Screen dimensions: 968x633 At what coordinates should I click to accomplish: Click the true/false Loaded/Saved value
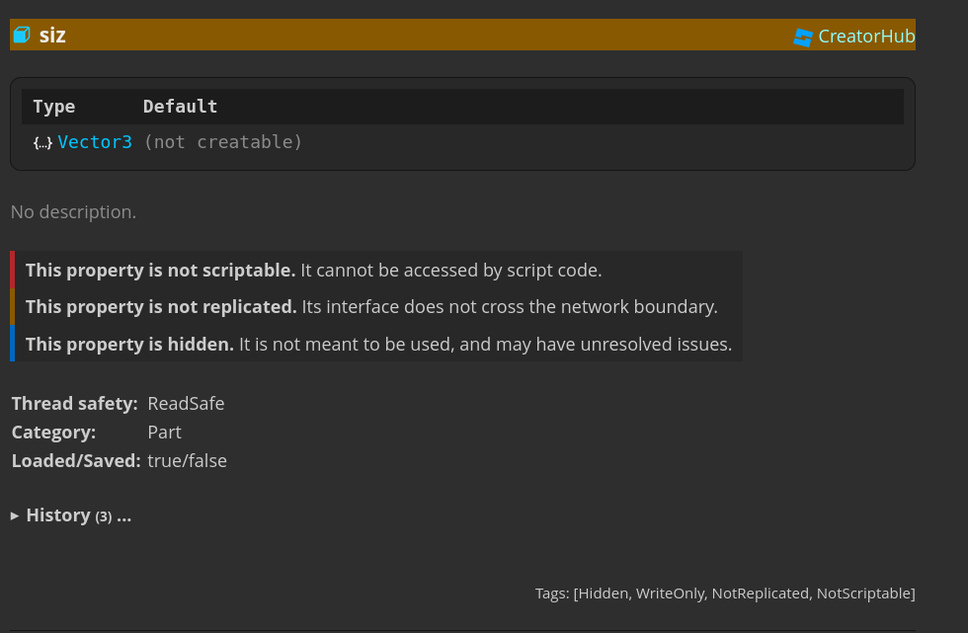tap(187, 461)
